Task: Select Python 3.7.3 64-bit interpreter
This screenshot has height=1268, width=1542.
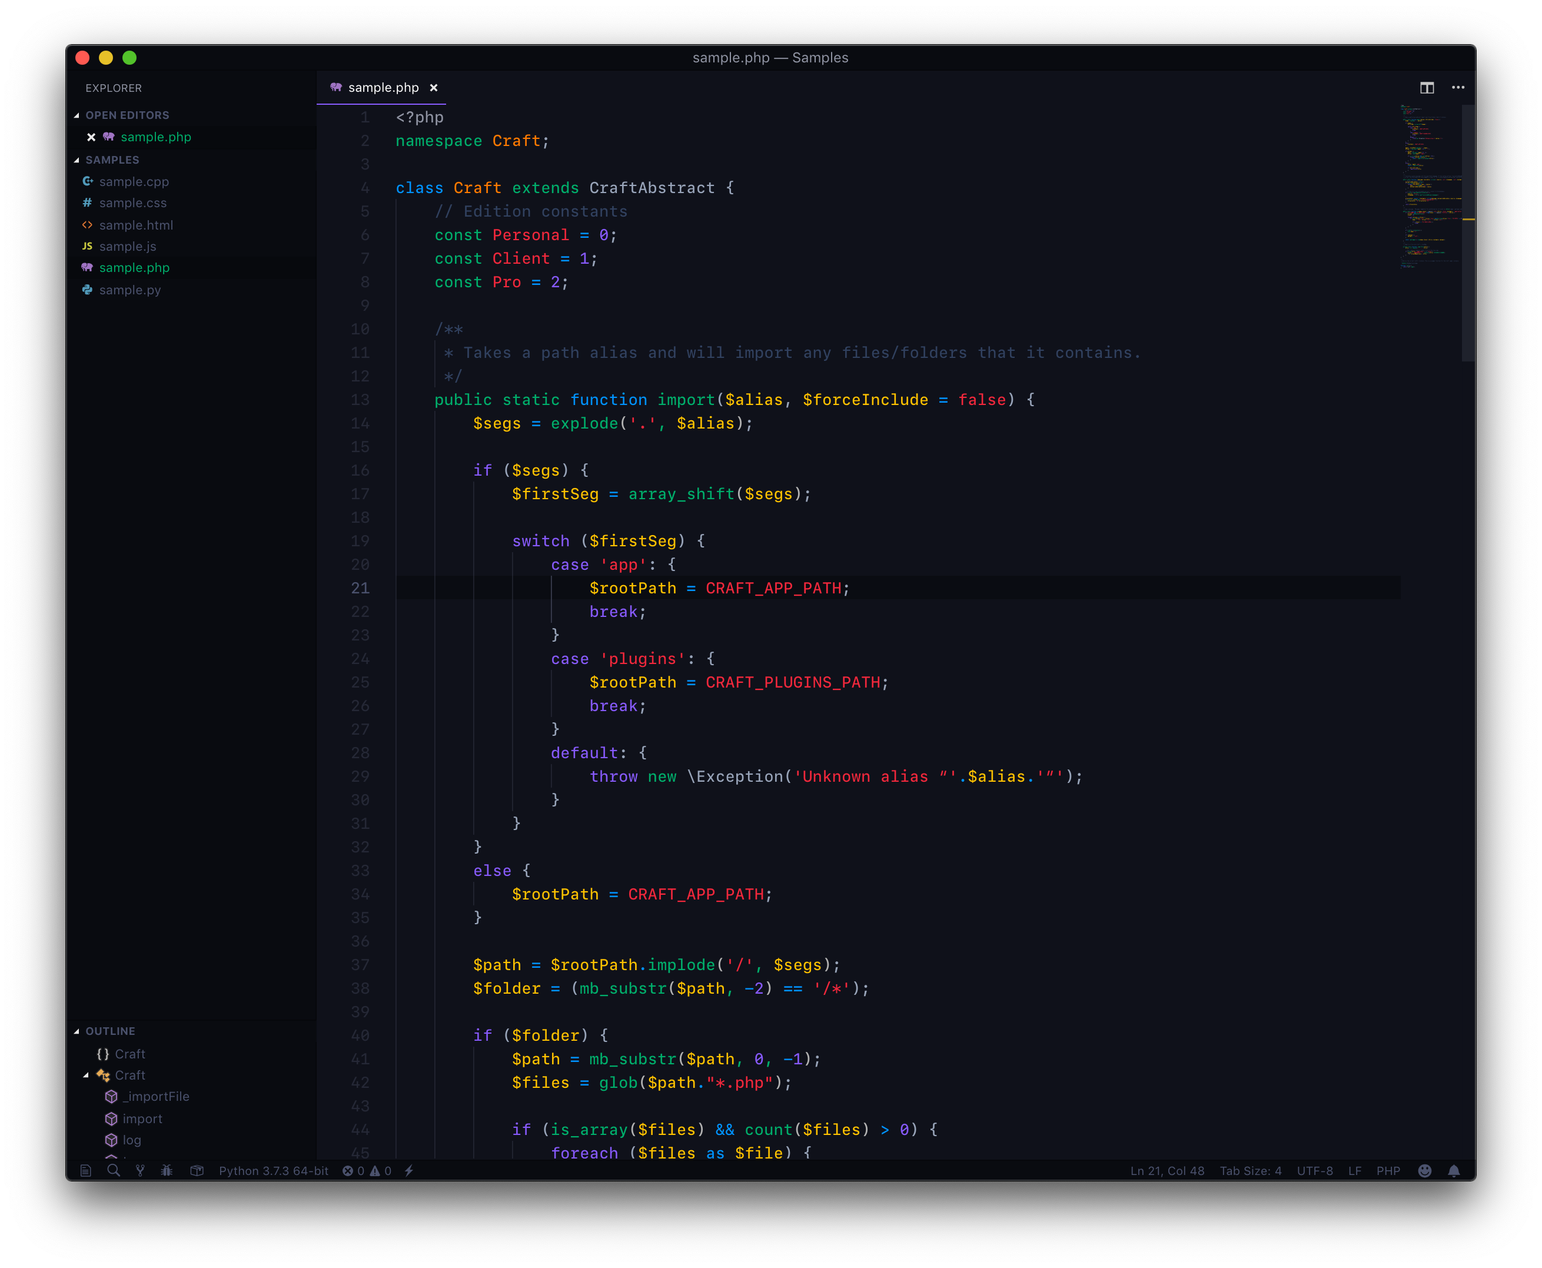Action: pyautogui.click(x=273, y=1171)
